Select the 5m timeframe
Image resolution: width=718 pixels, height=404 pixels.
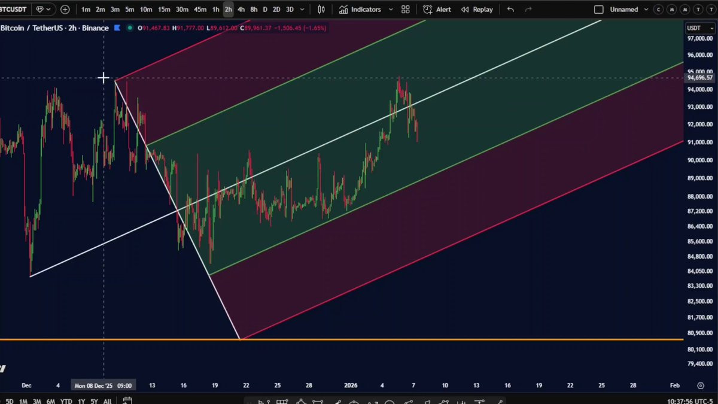point(129,10)
